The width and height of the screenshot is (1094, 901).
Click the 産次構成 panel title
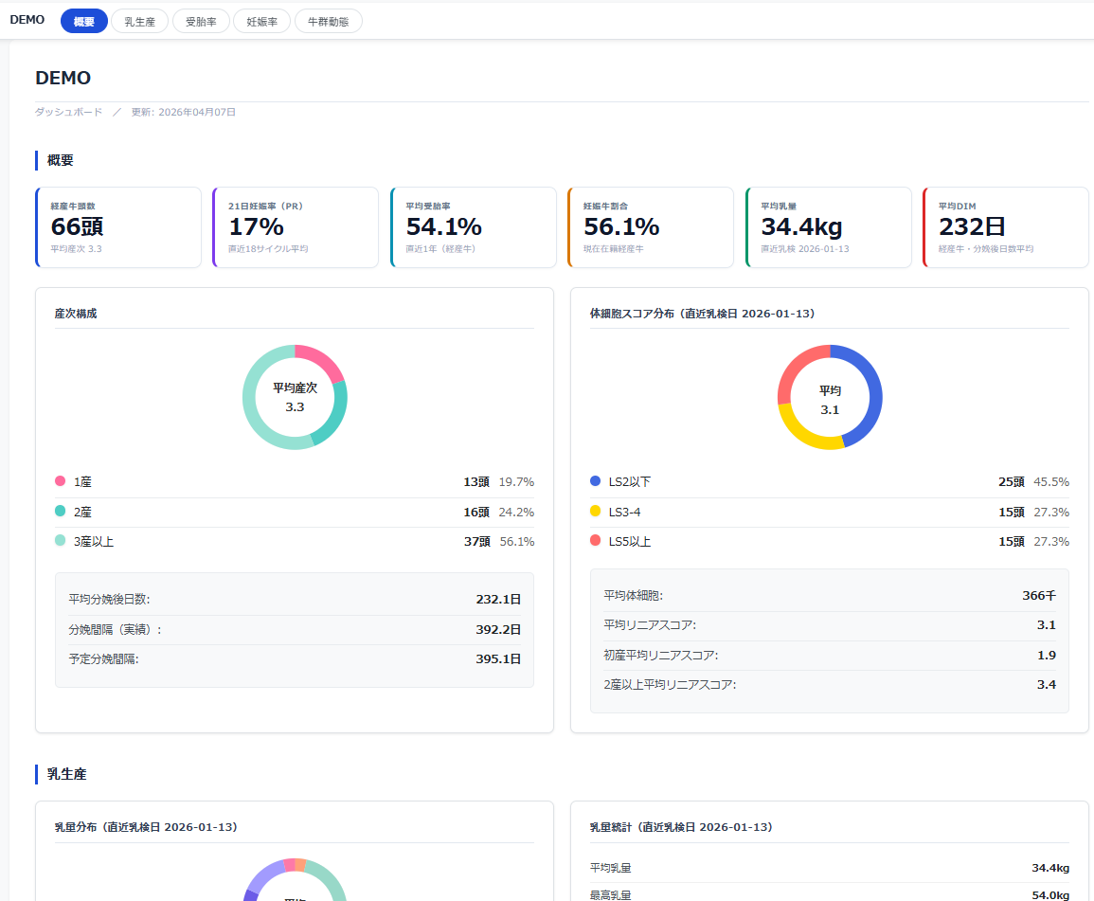click(x=76, y=314)
